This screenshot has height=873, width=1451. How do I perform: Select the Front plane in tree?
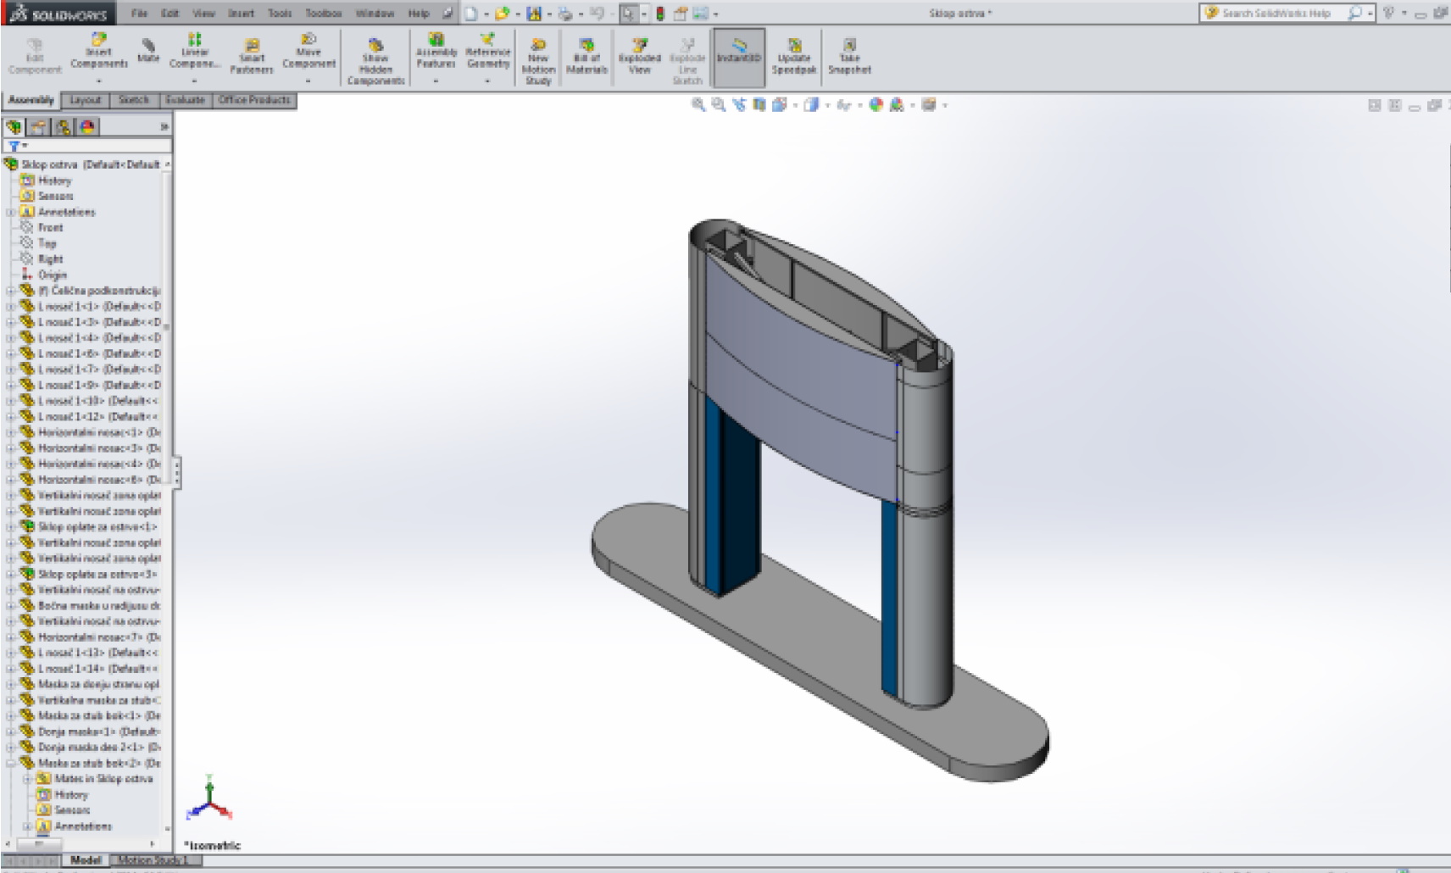(50, 228)
